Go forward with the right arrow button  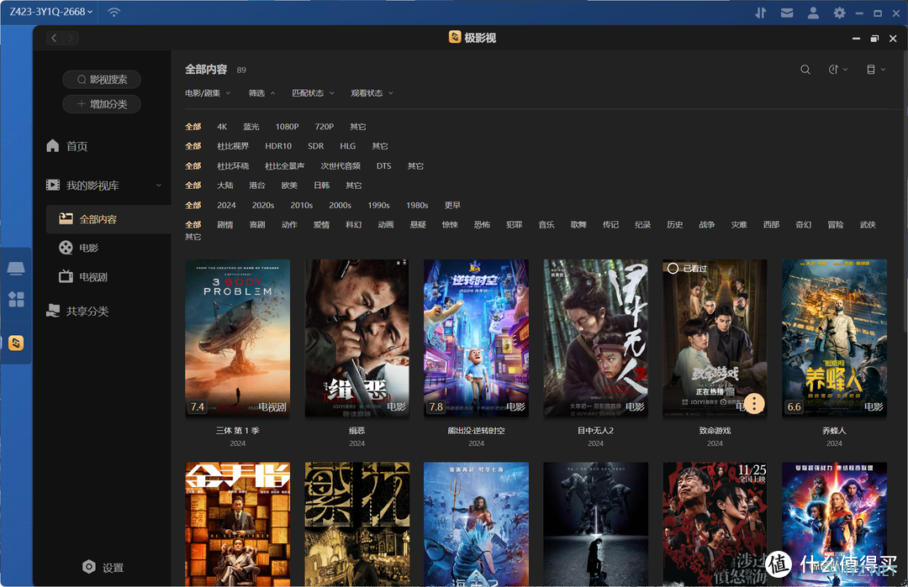click(x=70, y=38)
